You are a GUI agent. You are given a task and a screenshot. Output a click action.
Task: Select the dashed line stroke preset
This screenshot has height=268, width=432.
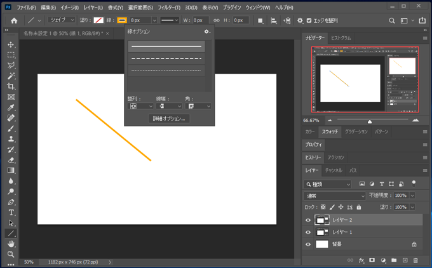(166, 58)
